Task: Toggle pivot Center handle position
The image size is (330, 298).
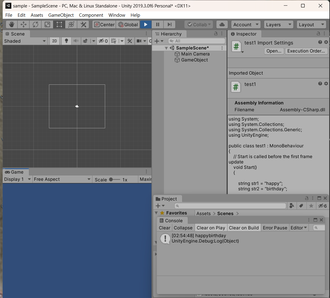Action: tap(104, 25)
